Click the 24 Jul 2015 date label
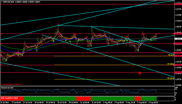This screenshot has width=182, height=104. click(x=5, y=102)
